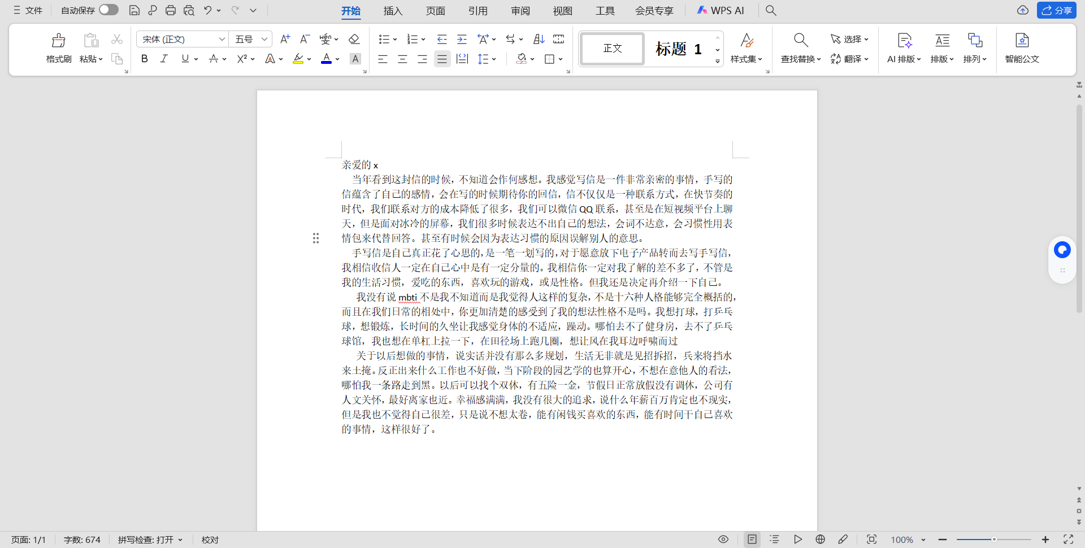Toggle eye protection mode in the status bar
Image resolution: width=1085 pixels, height=548 pixels.
[723, 540]
